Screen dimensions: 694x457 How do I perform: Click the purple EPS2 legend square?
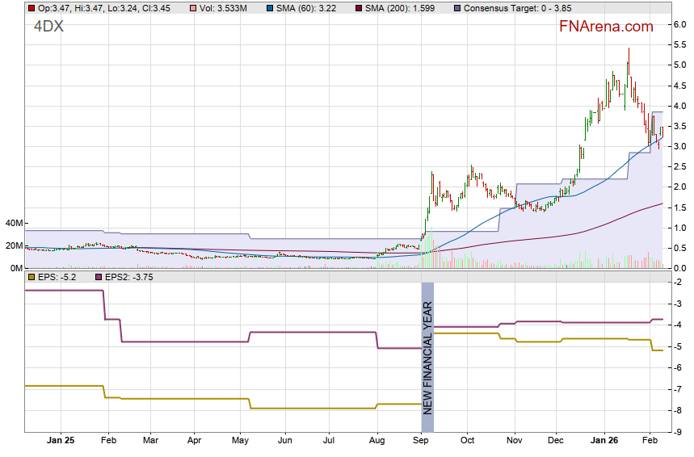[x=99, y=277]
